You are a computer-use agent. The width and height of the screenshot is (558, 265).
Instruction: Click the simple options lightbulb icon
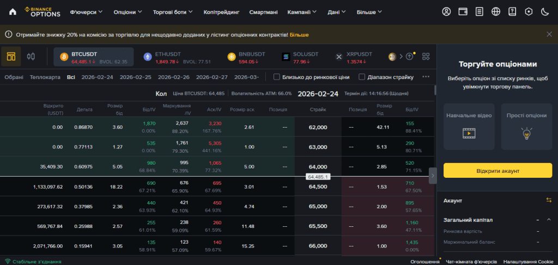click(x=526, y=133)
